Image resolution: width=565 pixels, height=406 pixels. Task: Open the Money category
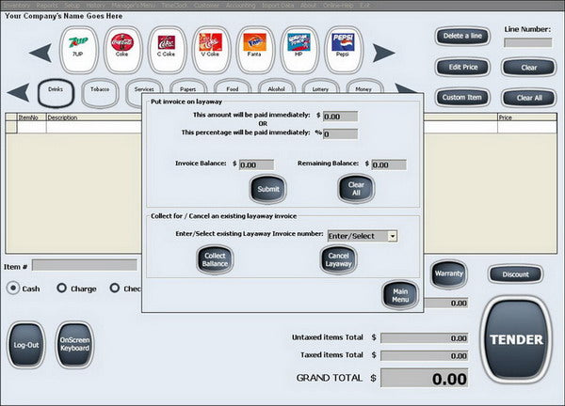364,86
